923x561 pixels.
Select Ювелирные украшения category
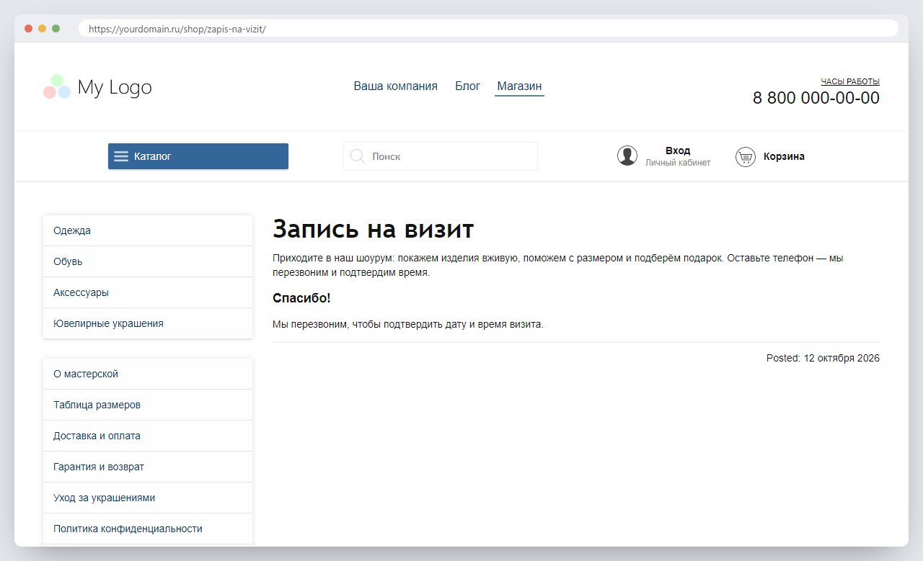(148, 323)
